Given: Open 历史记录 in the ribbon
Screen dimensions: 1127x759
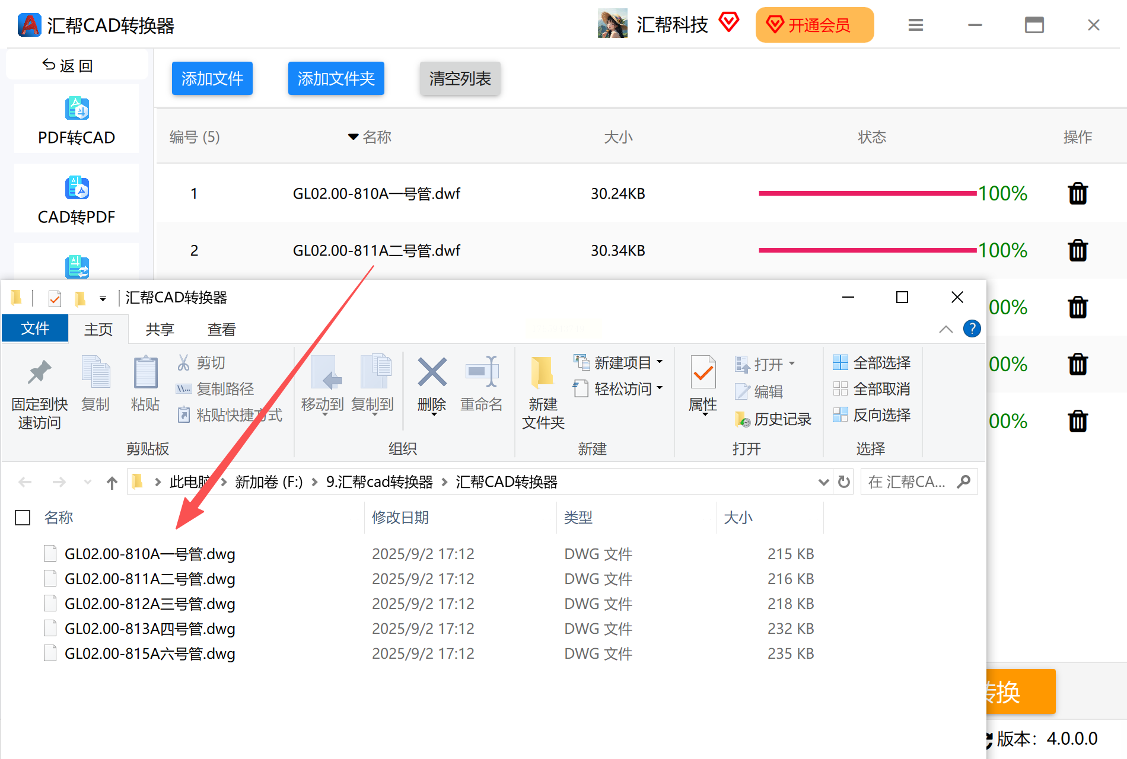Looking at the screenshot, I should (x=773, y=419).
